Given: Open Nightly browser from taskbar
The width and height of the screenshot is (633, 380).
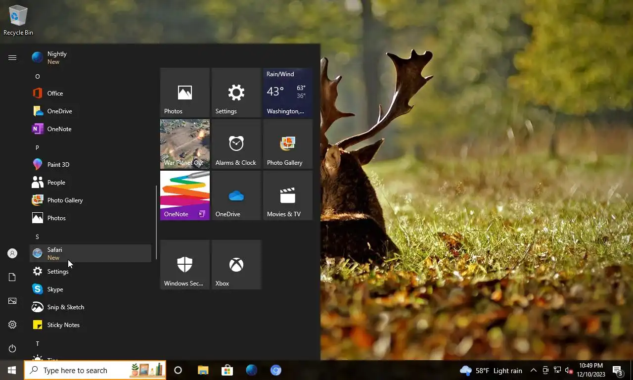Looking at the screenshot, I should tap(251, 370).
